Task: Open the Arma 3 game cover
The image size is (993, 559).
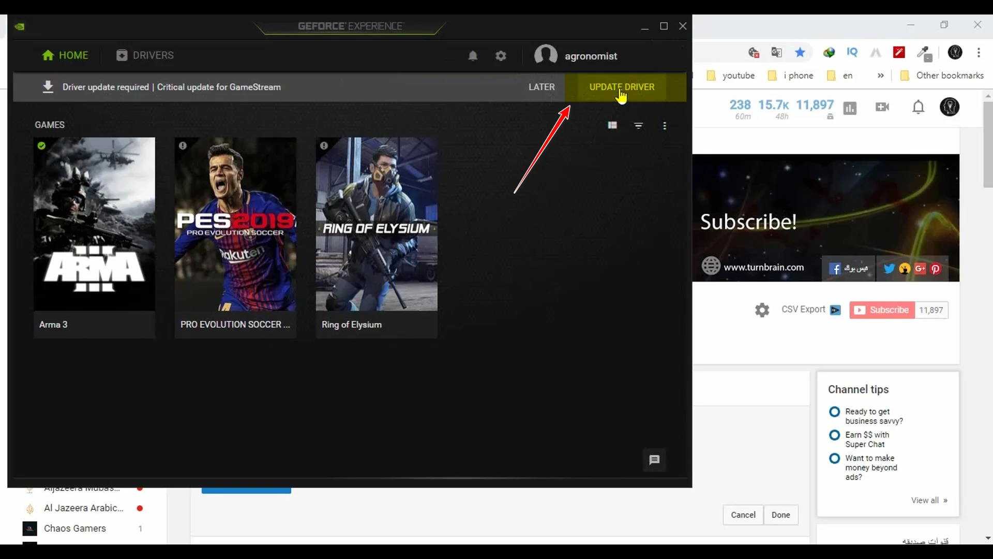Action: (94, 224)
